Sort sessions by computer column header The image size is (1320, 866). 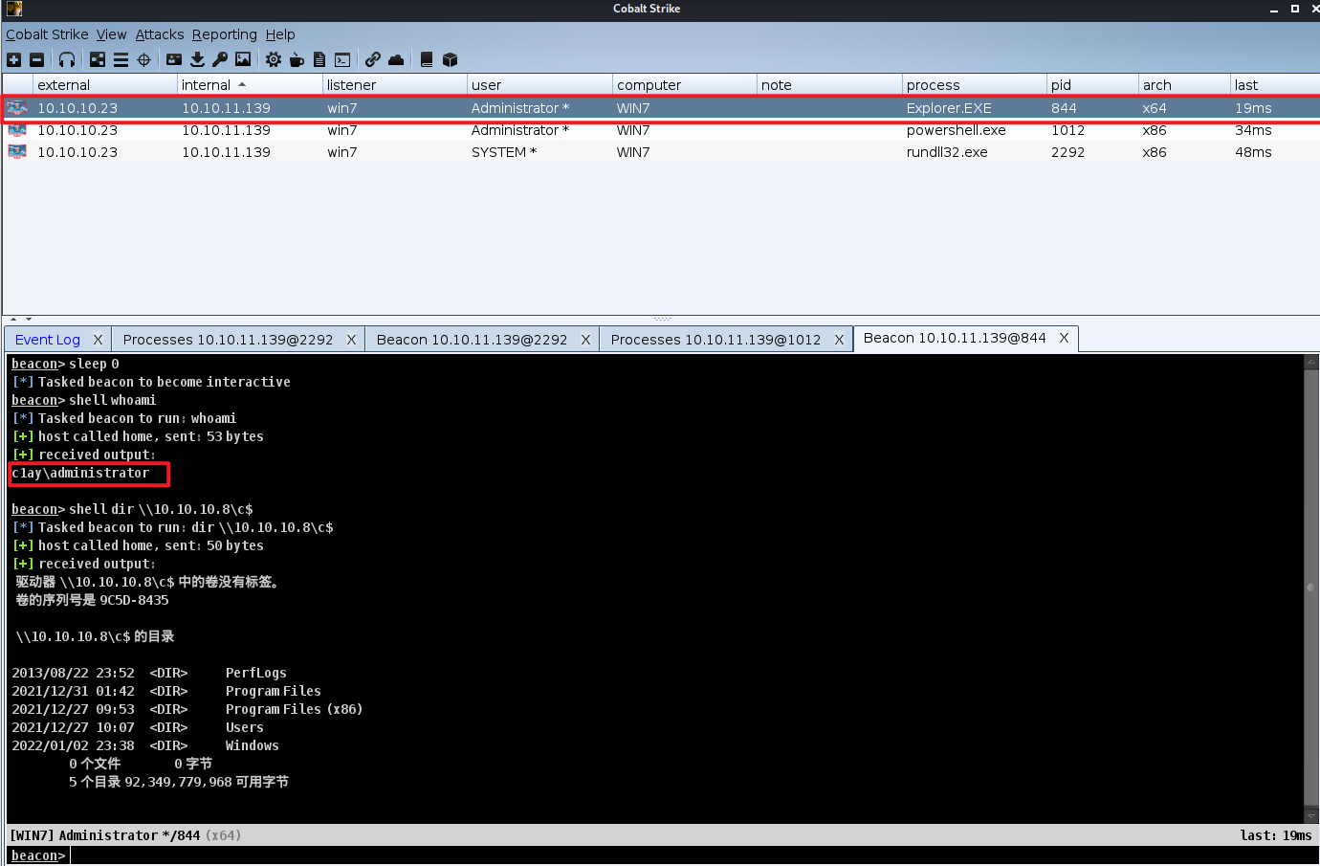click(685, 85)
